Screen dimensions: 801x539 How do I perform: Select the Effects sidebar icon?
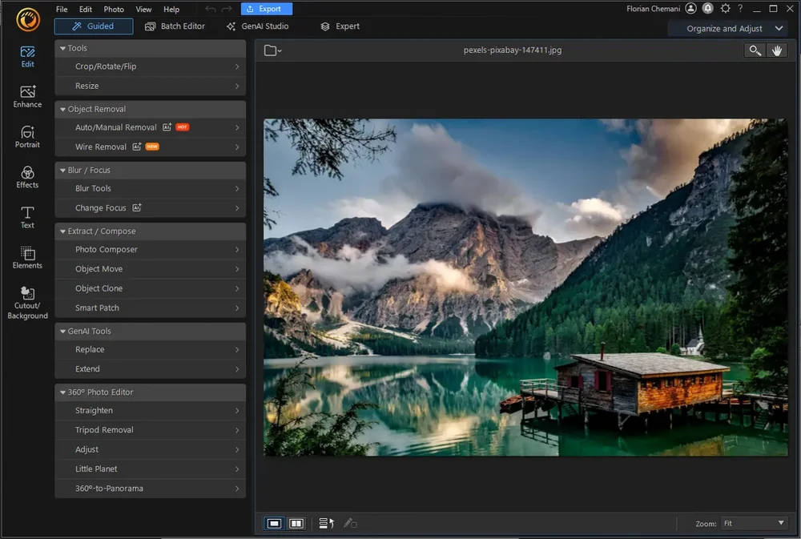26,178
